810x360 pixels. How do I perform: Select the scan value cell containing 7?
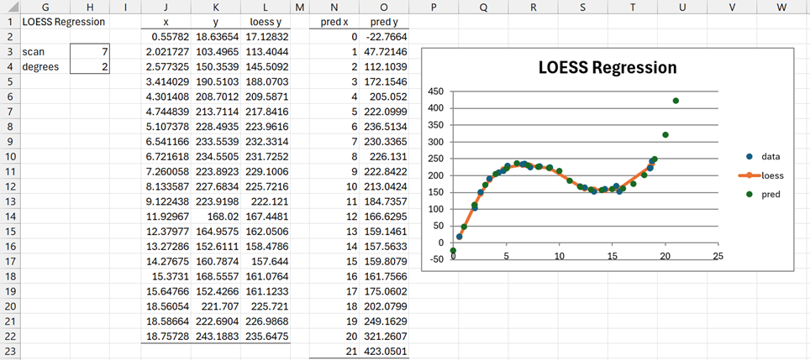[x=91, y=52]
